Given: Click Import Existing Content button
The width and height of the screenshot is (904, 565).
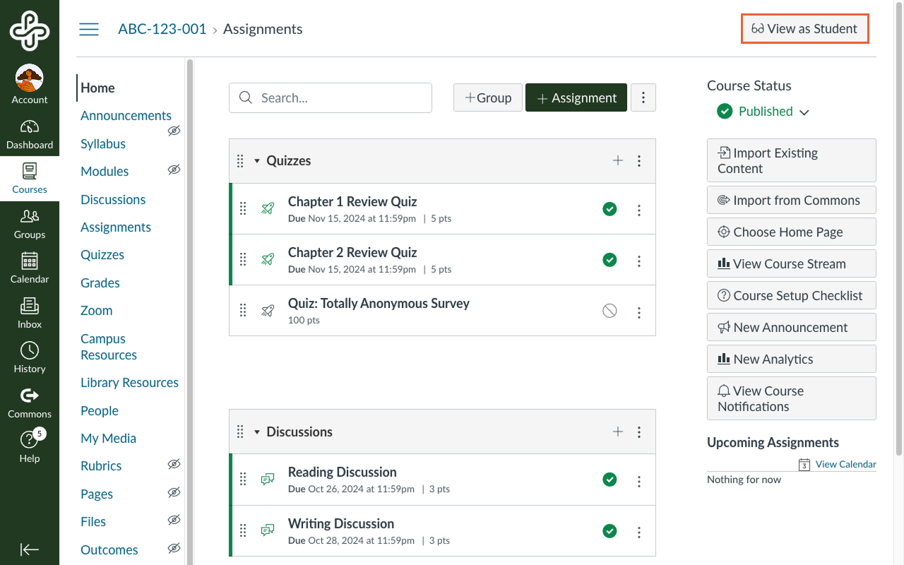Looking at the screenshot, I should 792,160.
